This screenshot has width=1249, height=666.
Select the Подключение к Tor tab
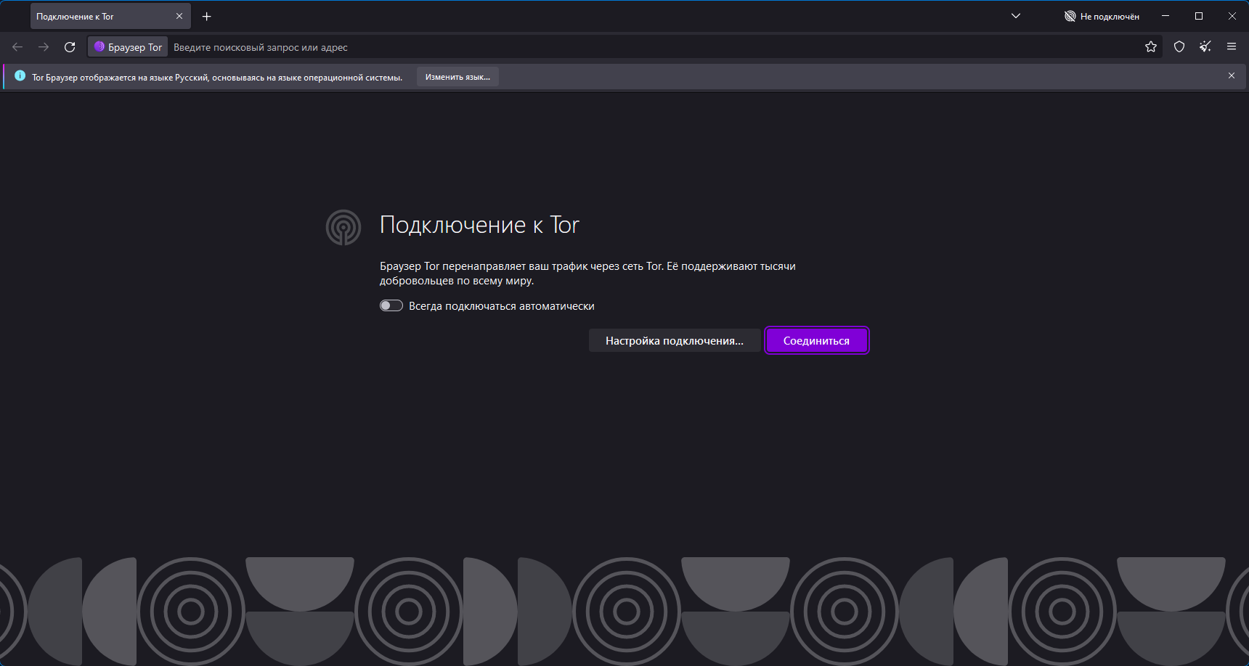pos(110,16)
